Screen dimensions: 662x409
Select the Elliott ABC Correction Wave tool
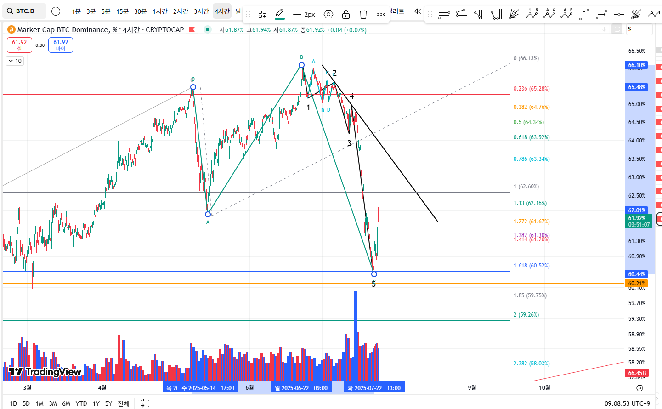click(x=549, y=14)
